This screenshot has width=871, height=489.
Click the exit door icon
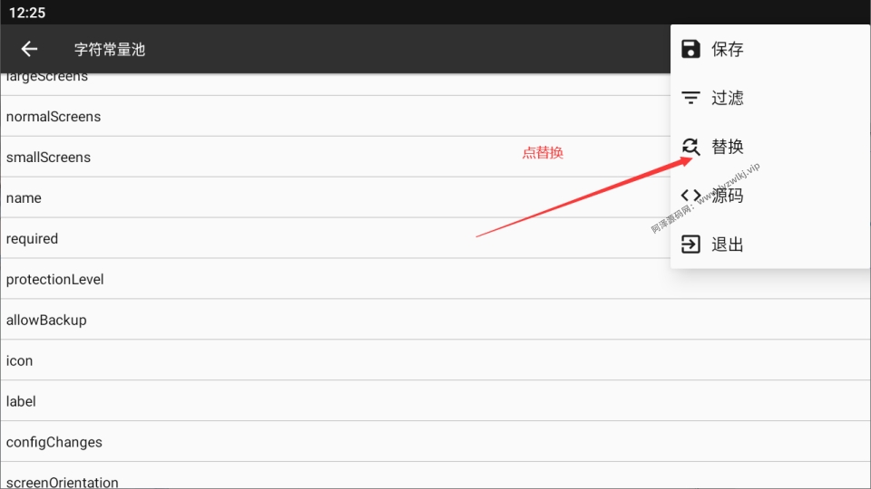point(690,244)
